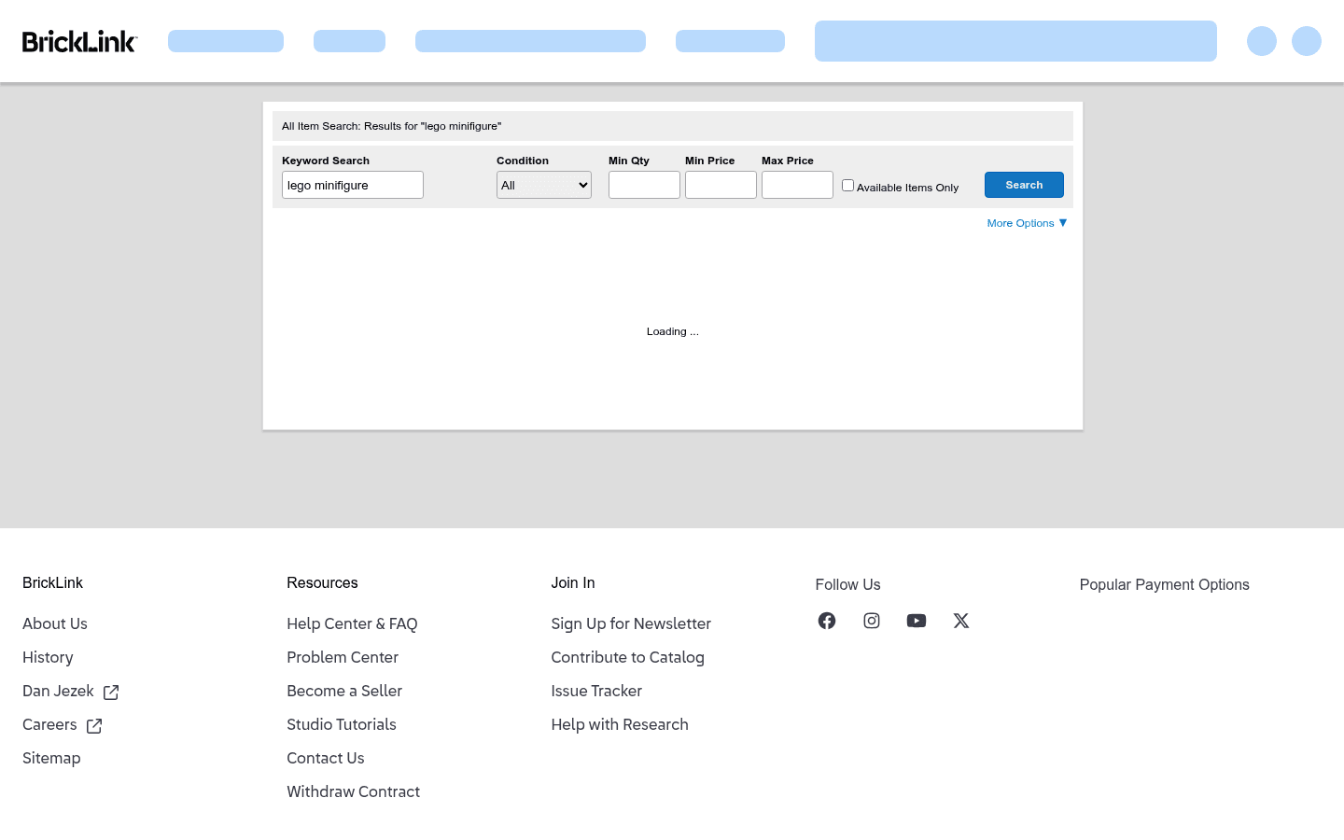This screenshot has height=840, width=1344.
Task: Click the Contact Us link
Action: point(326,758)
